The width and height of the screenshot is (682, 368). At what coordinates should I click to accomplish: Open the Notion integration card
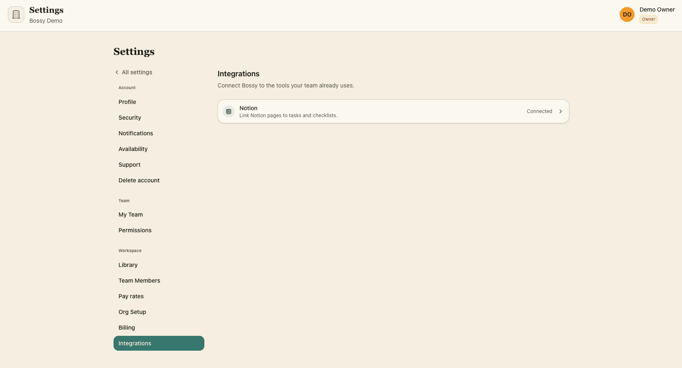point(393,111)
